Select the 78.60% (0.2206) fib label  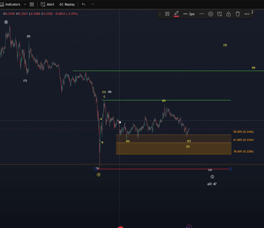(243, 152)
